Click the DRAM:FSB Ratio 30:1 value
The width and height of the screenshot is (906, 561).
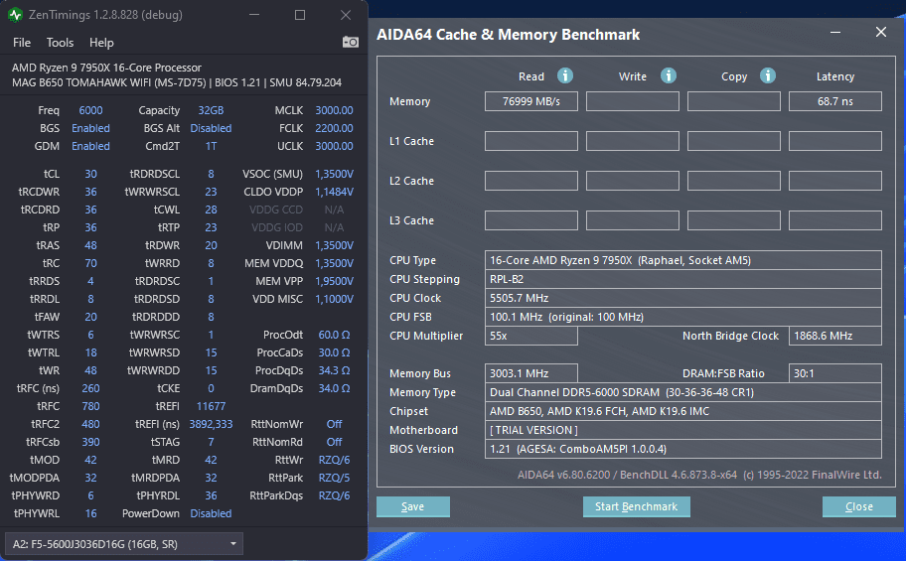(834, 373)
